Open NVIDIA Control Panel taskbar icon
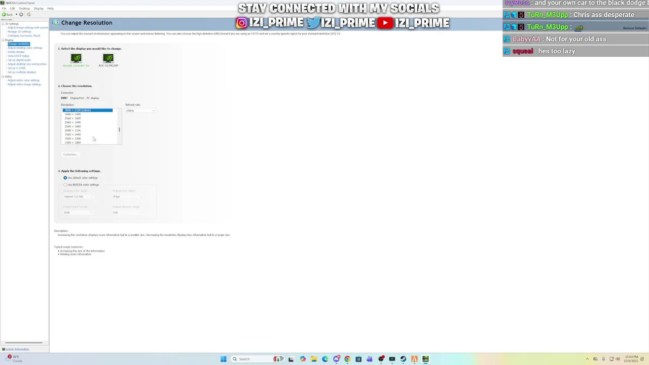Screen dimensions: 649x365 425,359
